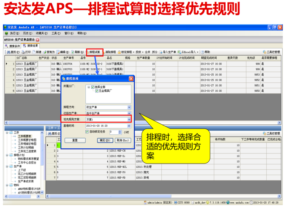
Task: Click the 排程选项 dialog title icon
Action: 64,79
